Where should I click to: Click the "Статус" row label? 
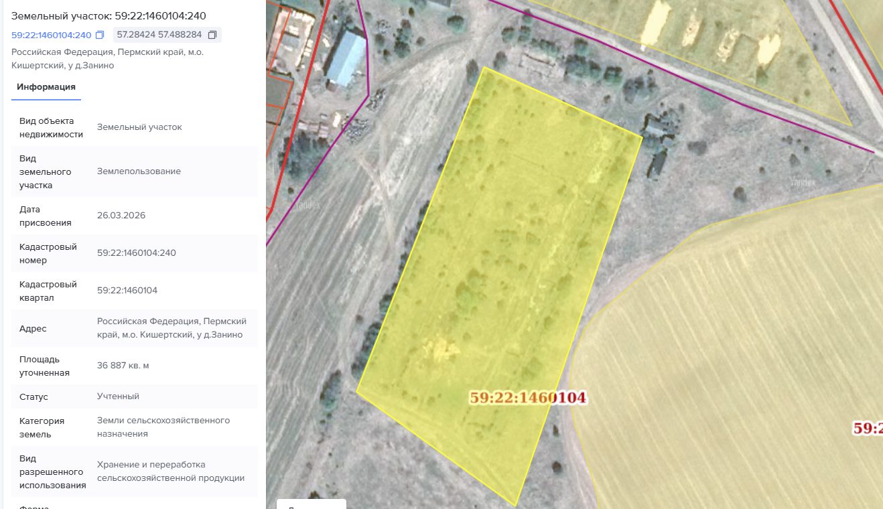click(x=33, y=396)
